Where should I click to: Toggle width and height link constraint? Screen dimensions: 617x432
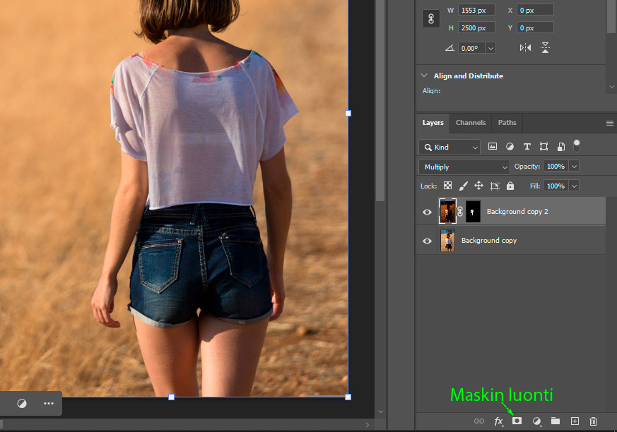coord(431,19)
